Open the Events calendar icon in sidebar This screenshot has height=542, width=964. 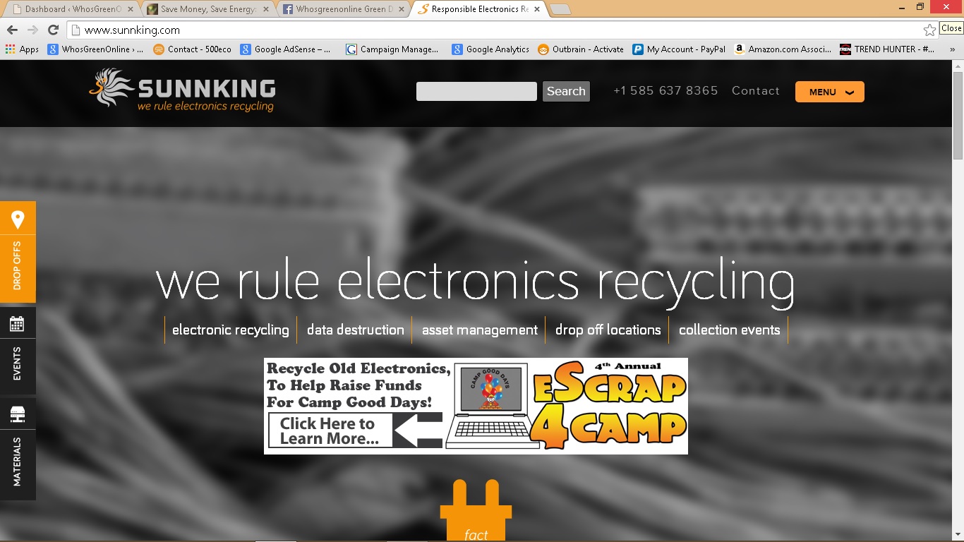click(x=17, y=324)
